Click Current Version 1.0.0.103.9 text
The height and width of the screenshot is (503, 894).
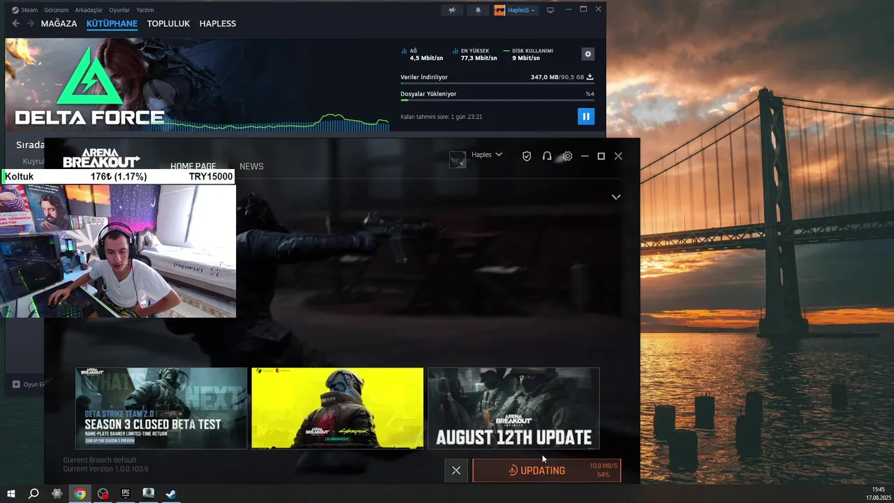coord(105,469)
